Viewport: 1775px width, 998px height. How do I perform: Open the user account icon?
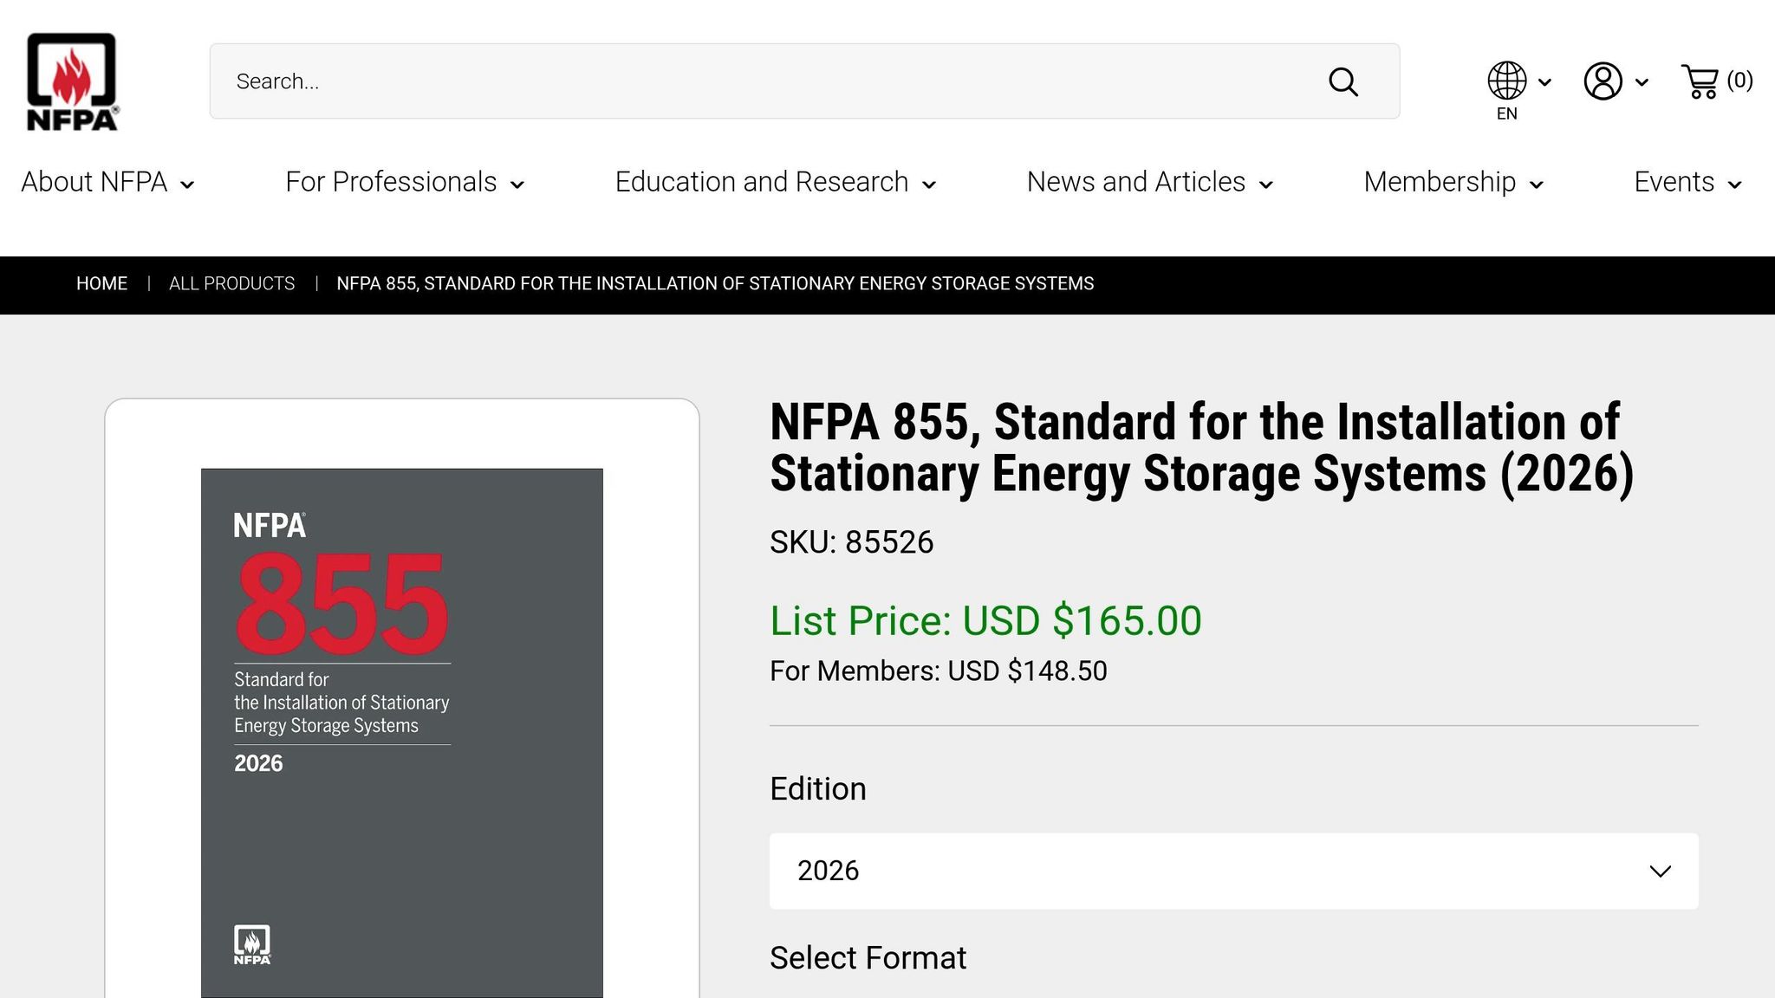tap(1603, 81)
